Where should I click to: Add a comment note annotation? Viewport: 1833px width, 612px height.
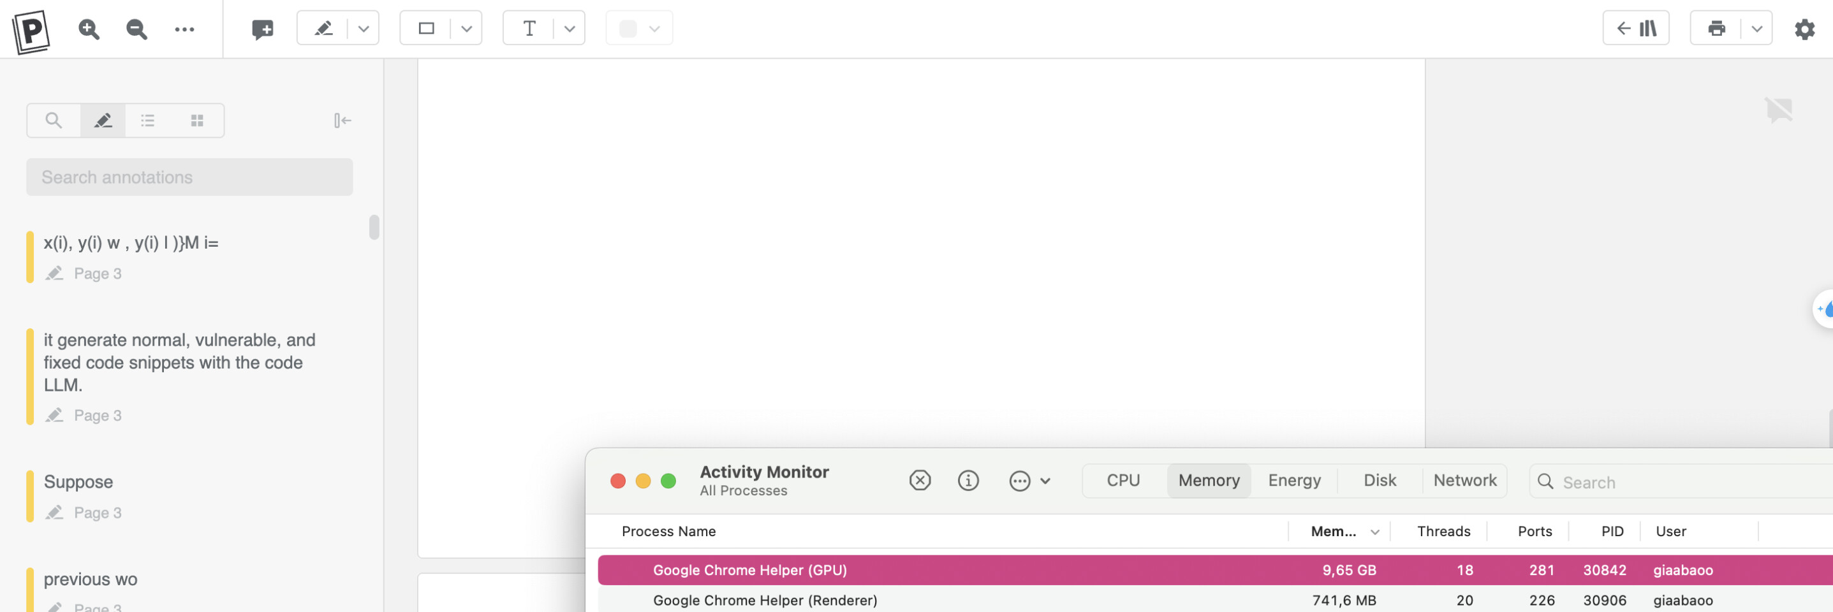click(x=263, y=29)
